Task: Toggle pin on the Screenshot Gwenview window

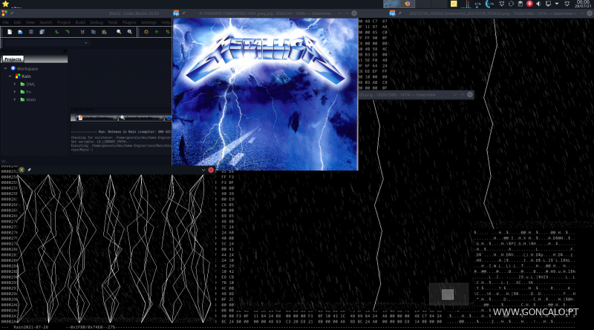Action: click(x=400, y=13)
